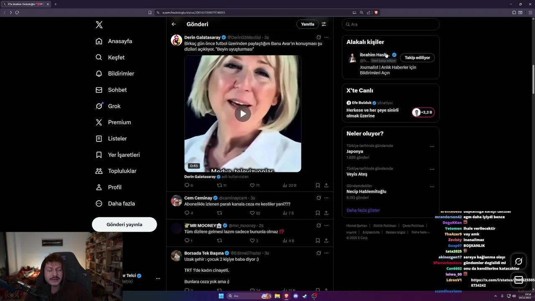Open Hizmet Şartları footer link
535x301 pixels.
(357, 226)
